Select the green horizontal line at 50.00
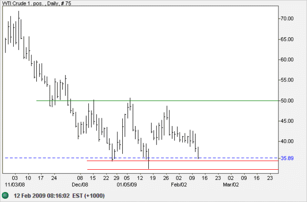Screen dimensions: 307x202 [157, 101]
